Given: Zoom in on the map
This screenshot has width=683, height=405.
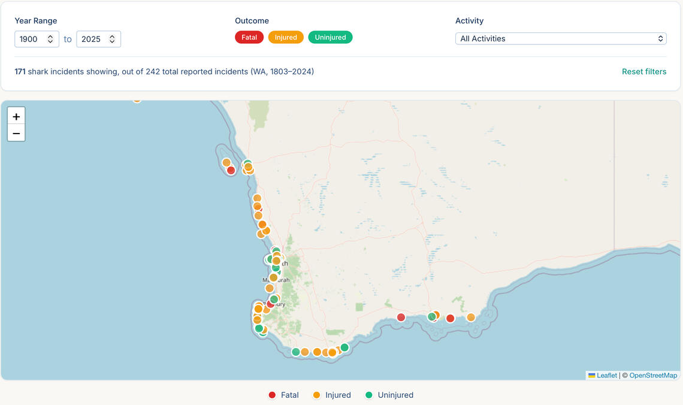Looking at the screenshot, I should 16,117.
